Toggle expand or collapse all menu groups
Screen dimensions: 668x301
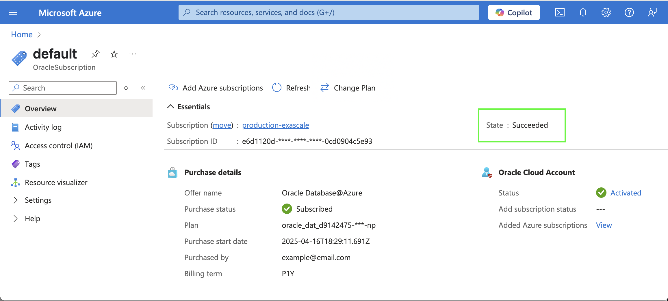pos(126,88)
